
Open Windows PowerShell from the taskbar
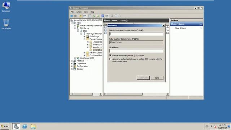(25, 126)
